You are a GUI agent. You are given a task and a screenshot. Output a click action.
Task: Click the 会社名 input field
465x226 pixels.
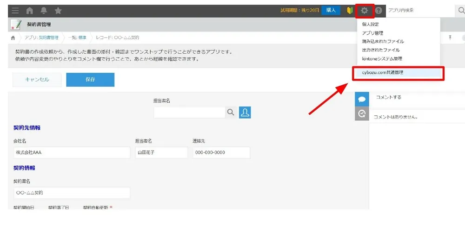coord(72,153)
